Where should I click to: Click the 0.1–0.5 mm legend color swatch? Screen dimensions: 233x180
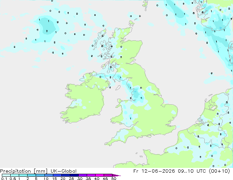6,175
